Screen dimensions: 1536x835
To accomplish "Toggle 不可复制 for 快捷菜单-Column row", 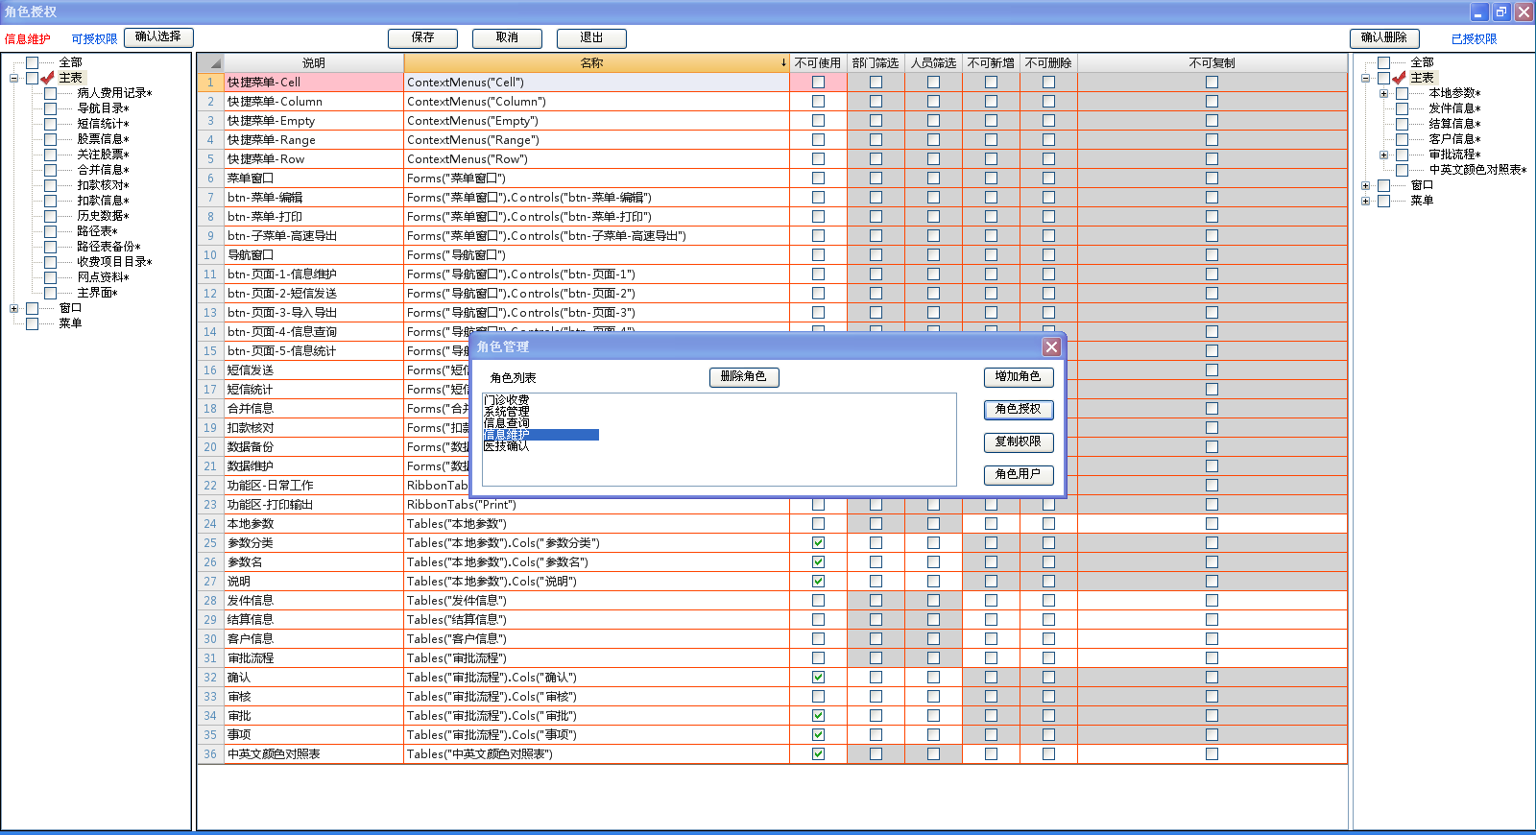I will pyautogui.click(x=1212, y=101).
